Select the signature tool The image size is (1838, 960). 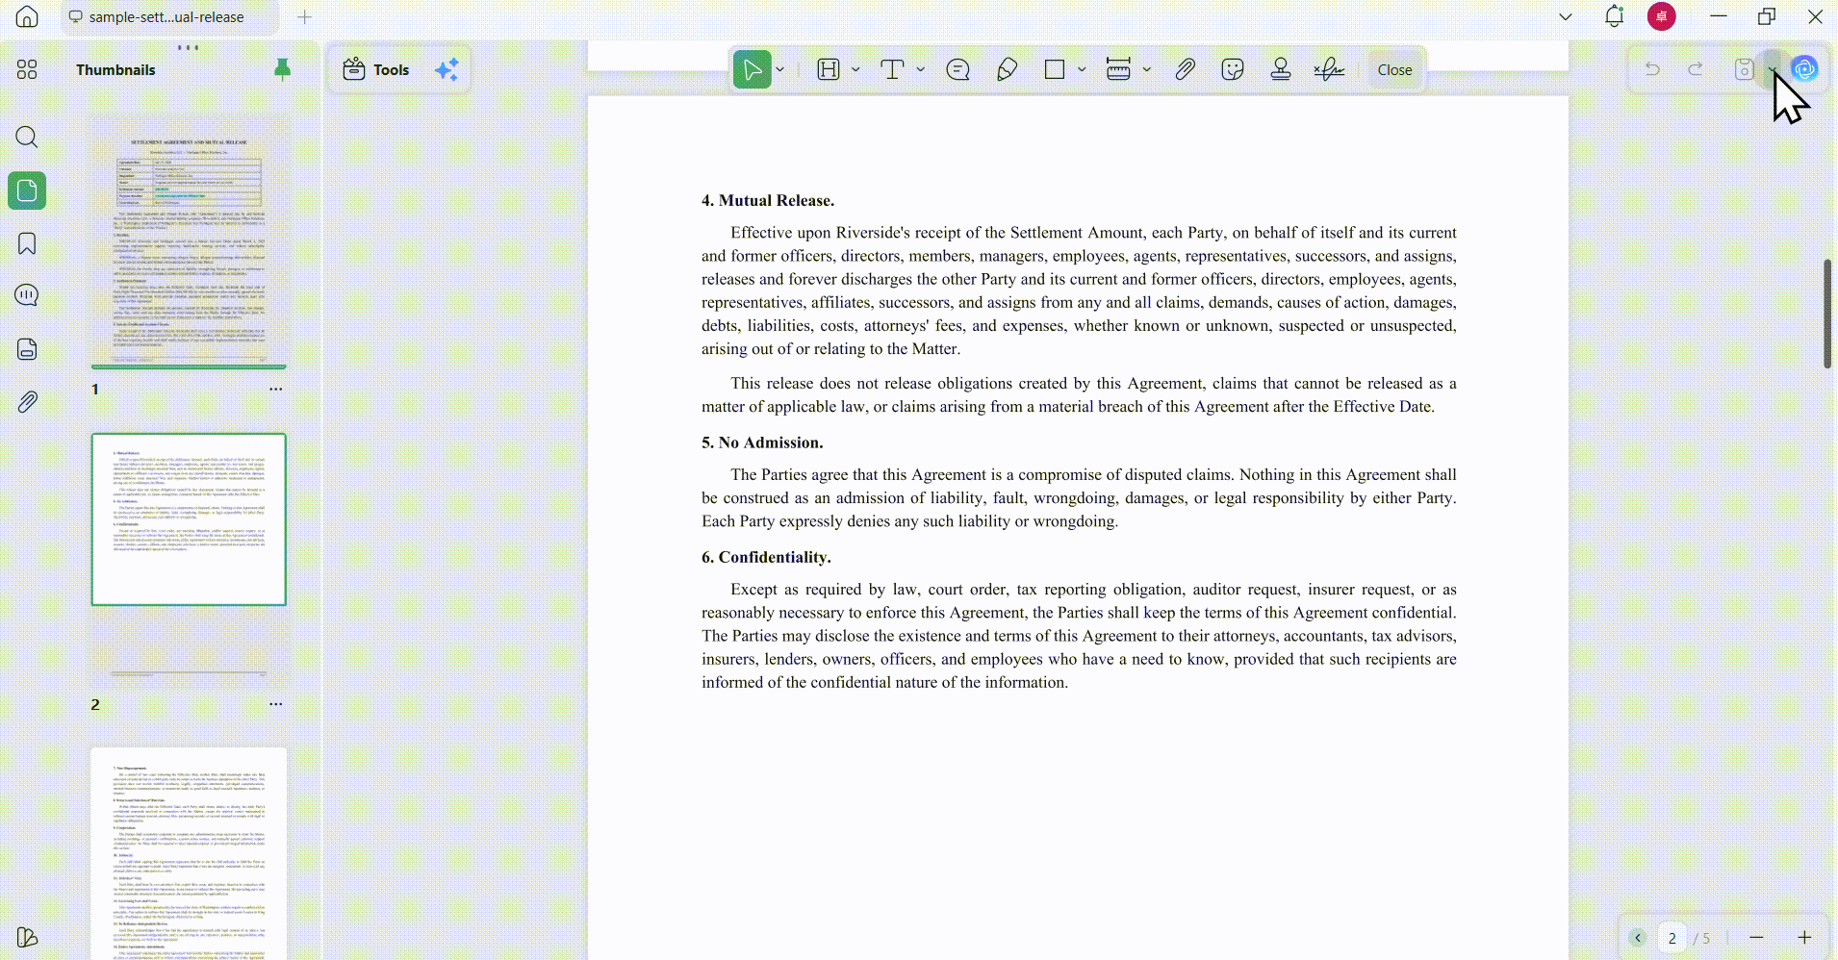tap(1329, 69)
